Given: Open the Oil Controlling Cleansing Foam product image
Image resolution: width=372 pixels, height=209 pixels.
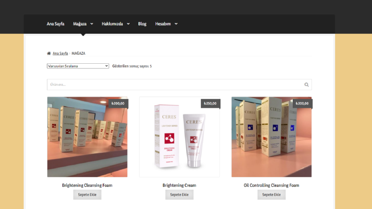Looking at the screenshot, I should point(272,137).
